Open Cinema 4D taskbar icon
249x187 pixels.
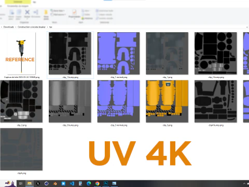point(46,183)
